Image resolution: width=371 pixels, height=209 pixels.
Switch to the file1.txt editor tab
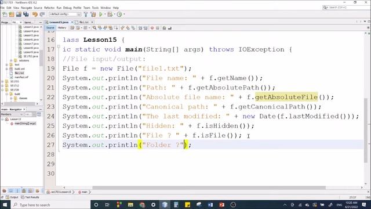click(83, 22)
